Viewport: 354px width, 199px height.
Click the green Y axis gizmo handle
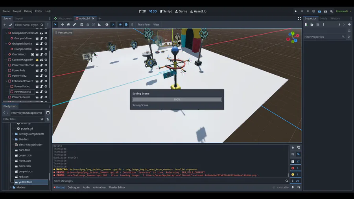[293, 33]
